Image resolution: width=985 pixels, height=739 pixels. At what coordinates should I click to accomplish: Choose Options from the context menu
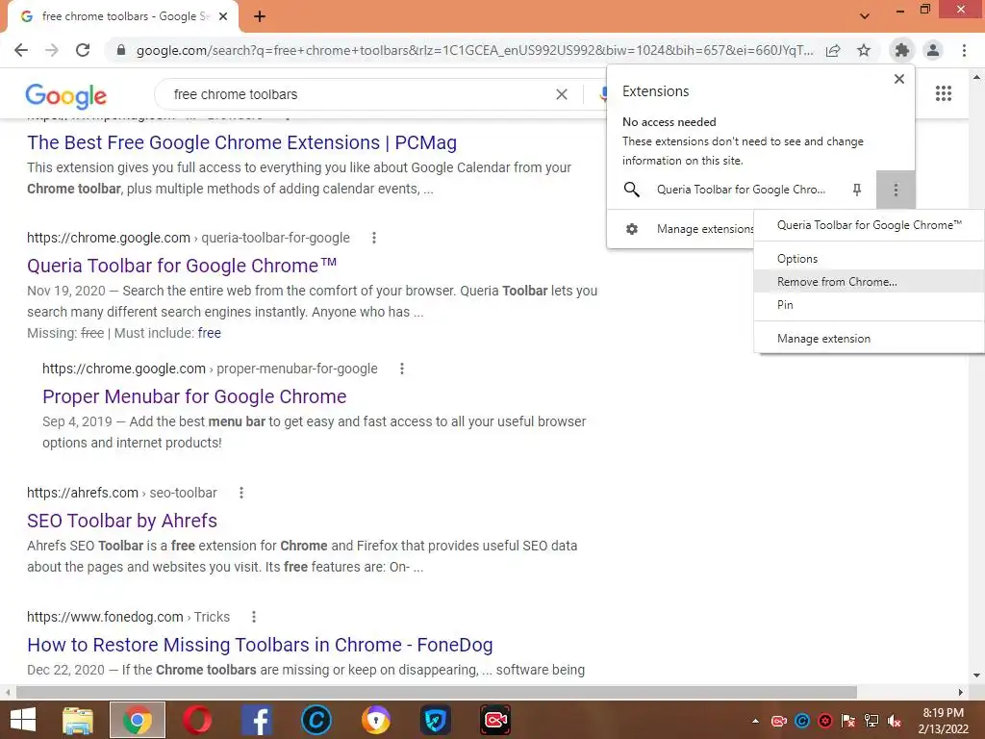click(870, 258)
